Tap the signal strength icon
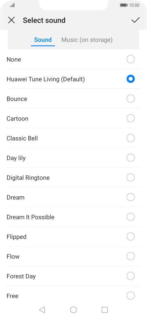Screen dimensions: 147x318 pos(12,5)
